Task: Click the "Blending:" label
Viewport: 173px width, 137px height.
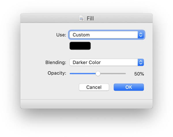Action: (56, 62)
